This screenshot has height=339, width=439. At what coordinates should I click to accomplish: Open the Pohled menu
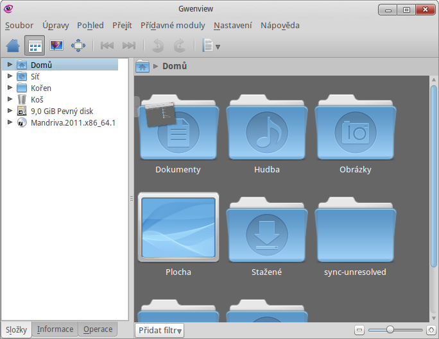click(x=90, y=26)
